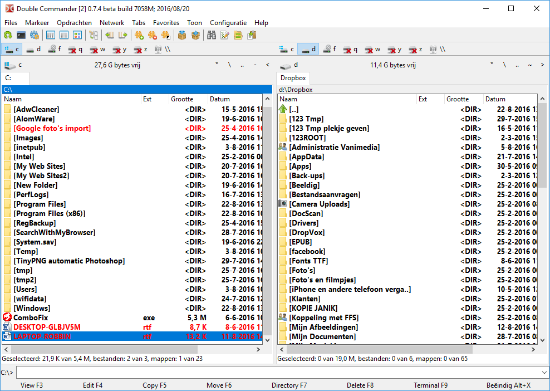Select the [Camera Uploads] folder in right panel
The image size is (550, 391).
coord(407,204)
